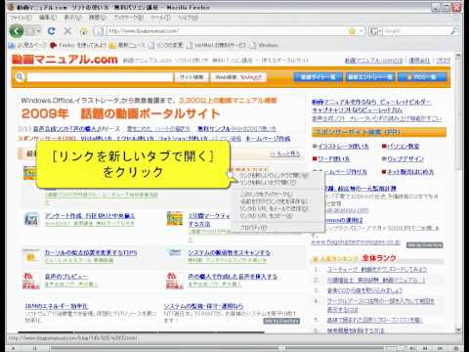Click the Firefox を使ってみよう bookmark
Image resolution: width=469 pixels, height=352 pixels.
point(78,45)
